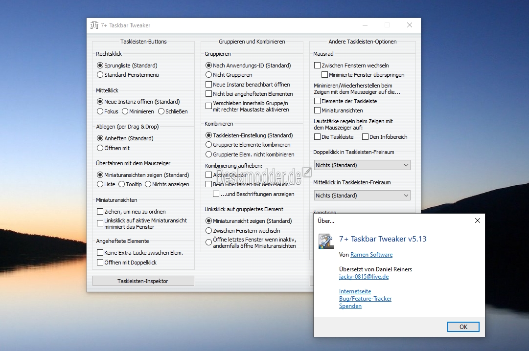The width and height of the screenshot is (529, 351).
Task: Confirm the Über dialog with OK
Action: point(463,327)
